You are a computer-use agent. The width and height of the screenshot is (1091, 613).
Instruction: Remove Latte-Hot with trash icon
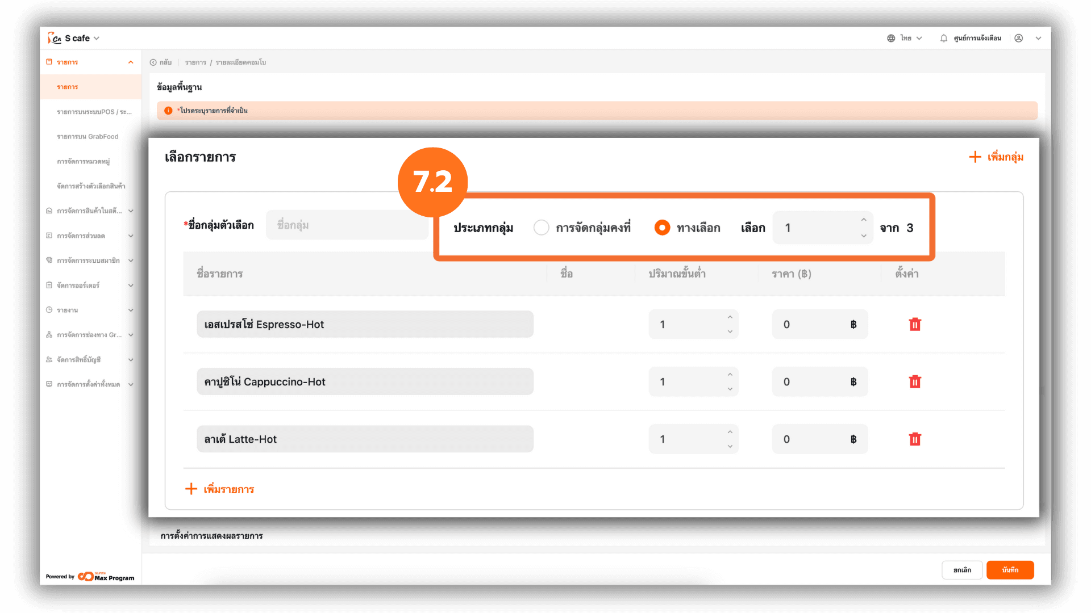click(x=914, y=439)
